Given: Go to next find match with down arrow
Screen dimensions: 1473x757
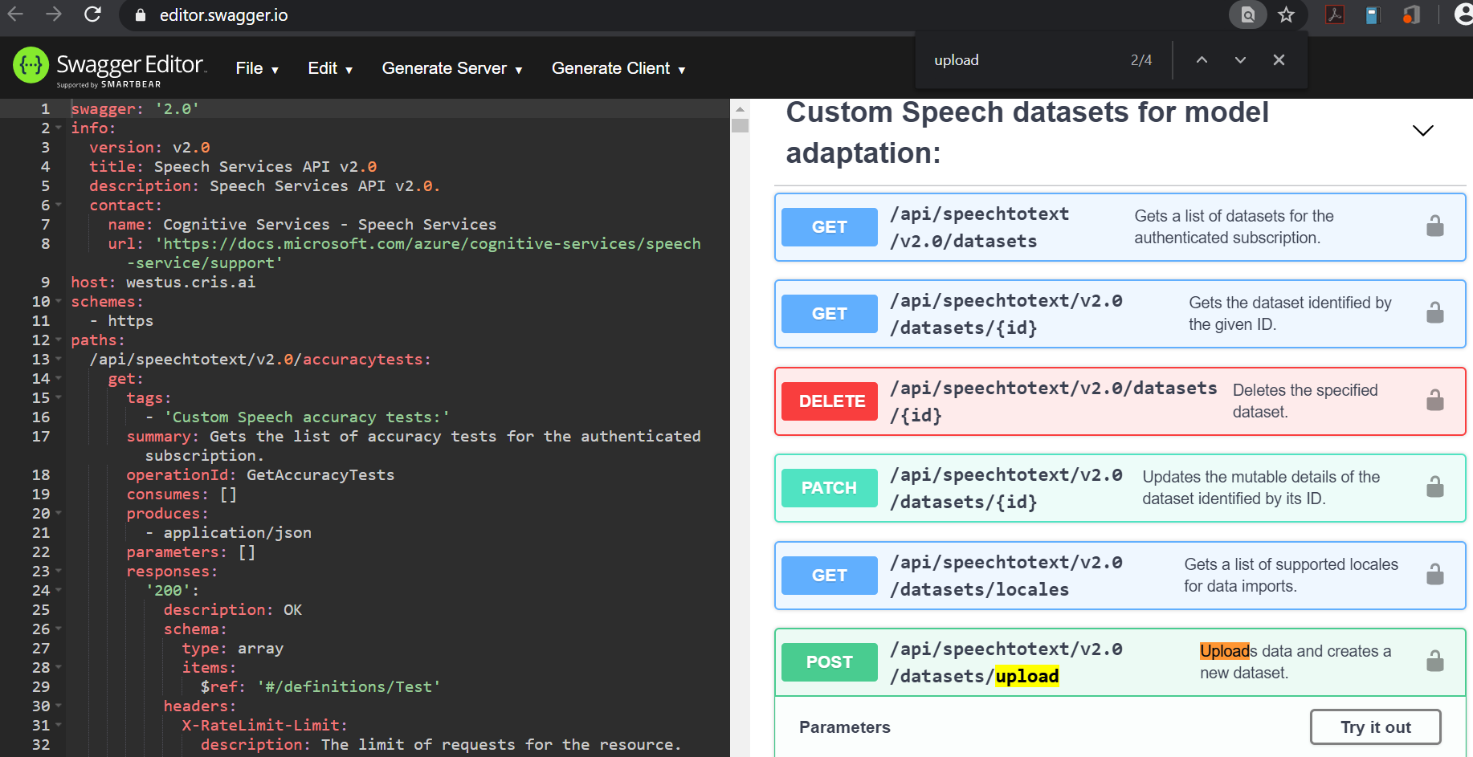Looking at the screenshot, I should (1240, 60).
